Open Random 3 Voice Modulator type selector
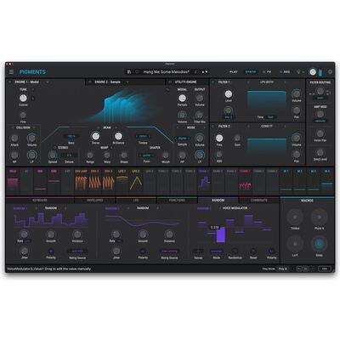Image resolution: width=340 pixels, height=340 pixels. 235,208
